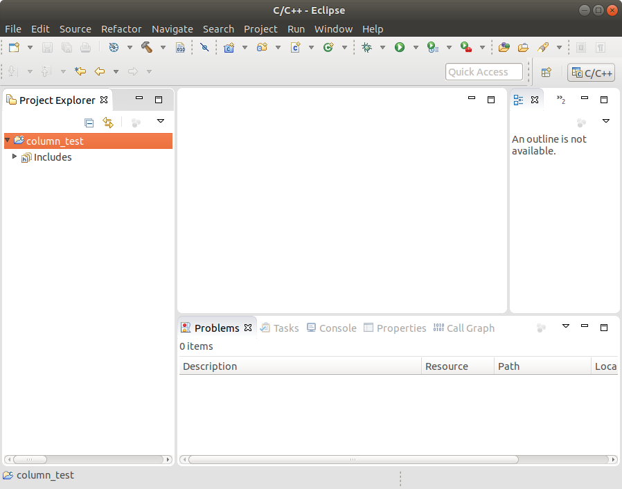Click New C/C++ Project icon
622x489 pixels.
coord(229,48)
